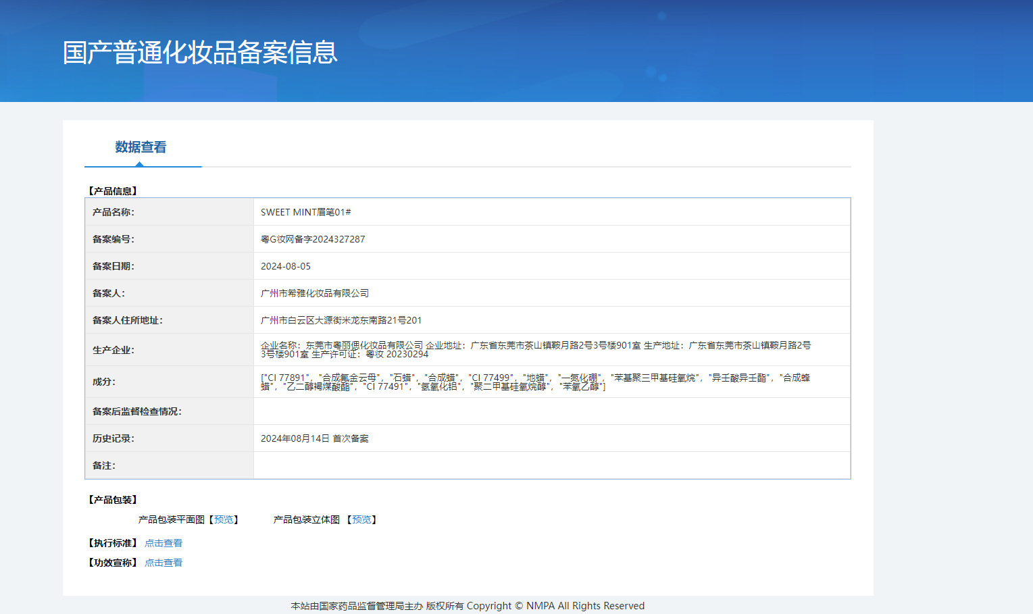Click the 成分 ingredients list cell
The image size is (1033, 614).
point(552,382)
